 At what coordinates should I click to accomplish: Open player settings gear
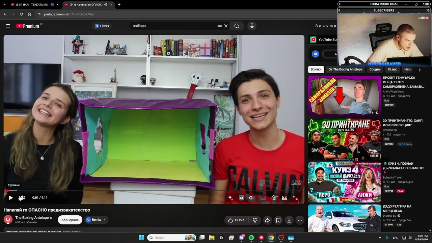[x=274, y=198]
